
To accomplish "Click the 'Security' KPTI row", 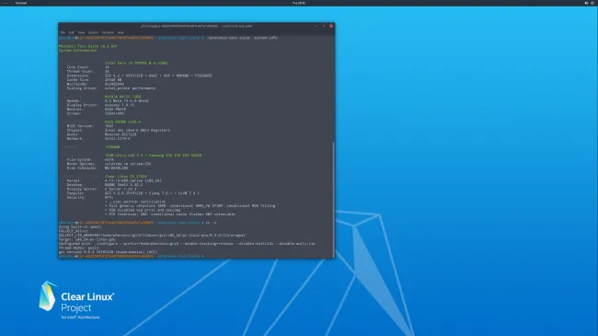I will pos(90,197).
